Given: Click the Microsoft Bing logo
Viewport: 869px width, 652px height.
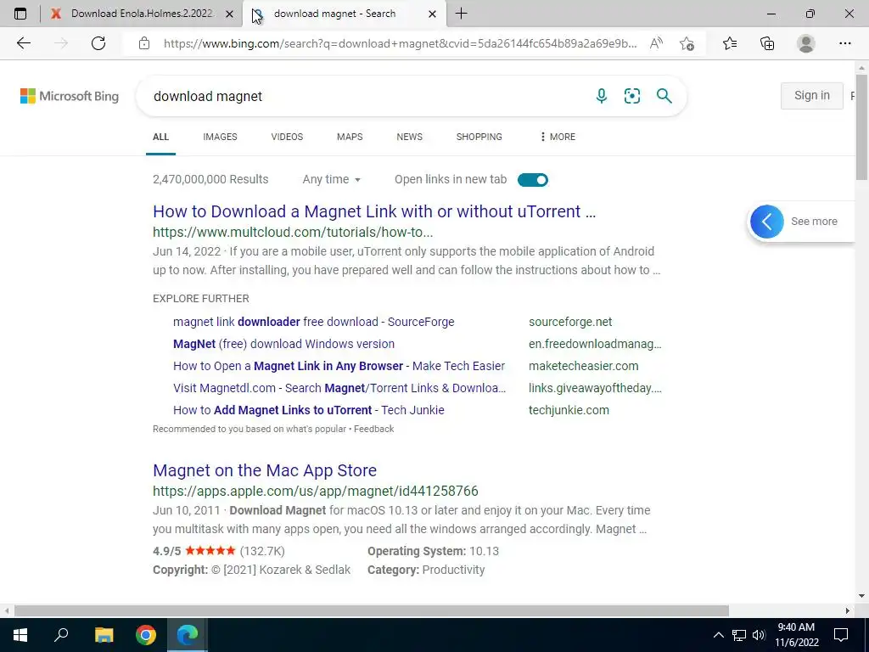Looking at the screenshot, I should (x=70, y=96).
